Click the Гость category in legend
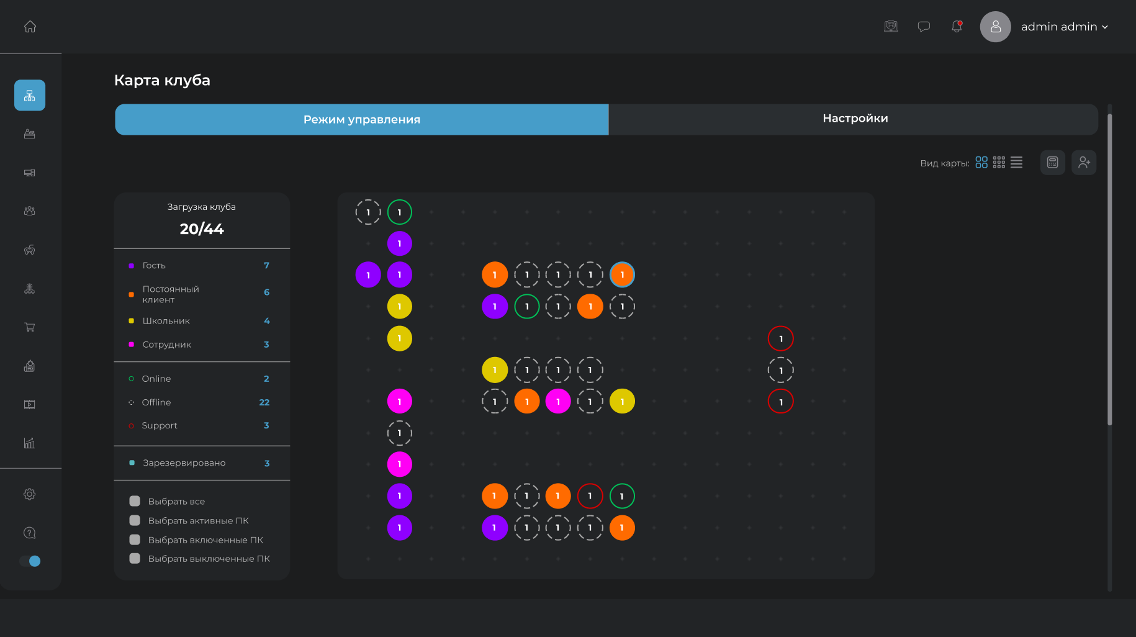Viewport: 1136px width, 637px height. [154, 266]
